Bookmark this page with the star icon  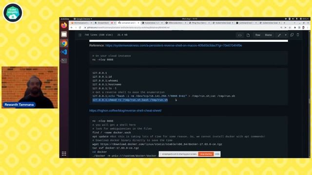[x=290, y=28]
